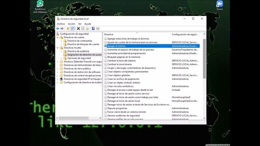The width and height of the screenshot is (260, 146).
Task: Click the Directiva de seguridad local title icon
Action: point(58,19)
